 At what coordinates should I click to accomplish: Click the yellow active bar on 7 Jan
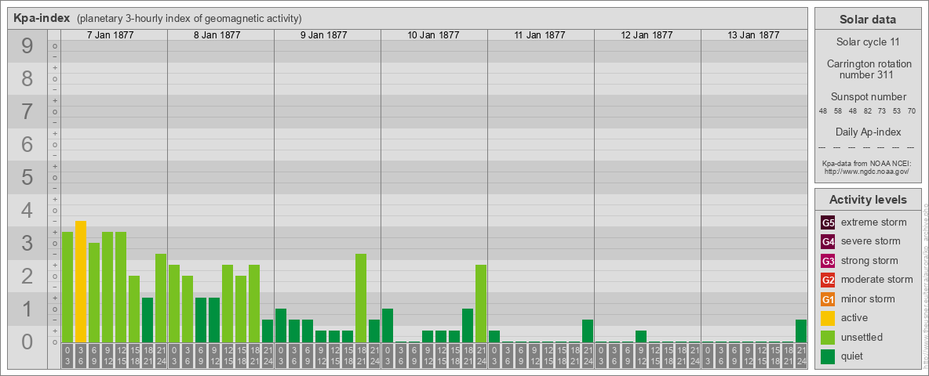[81, 281]
